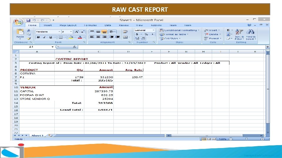Click inside the Name Box field

point(32,47)
